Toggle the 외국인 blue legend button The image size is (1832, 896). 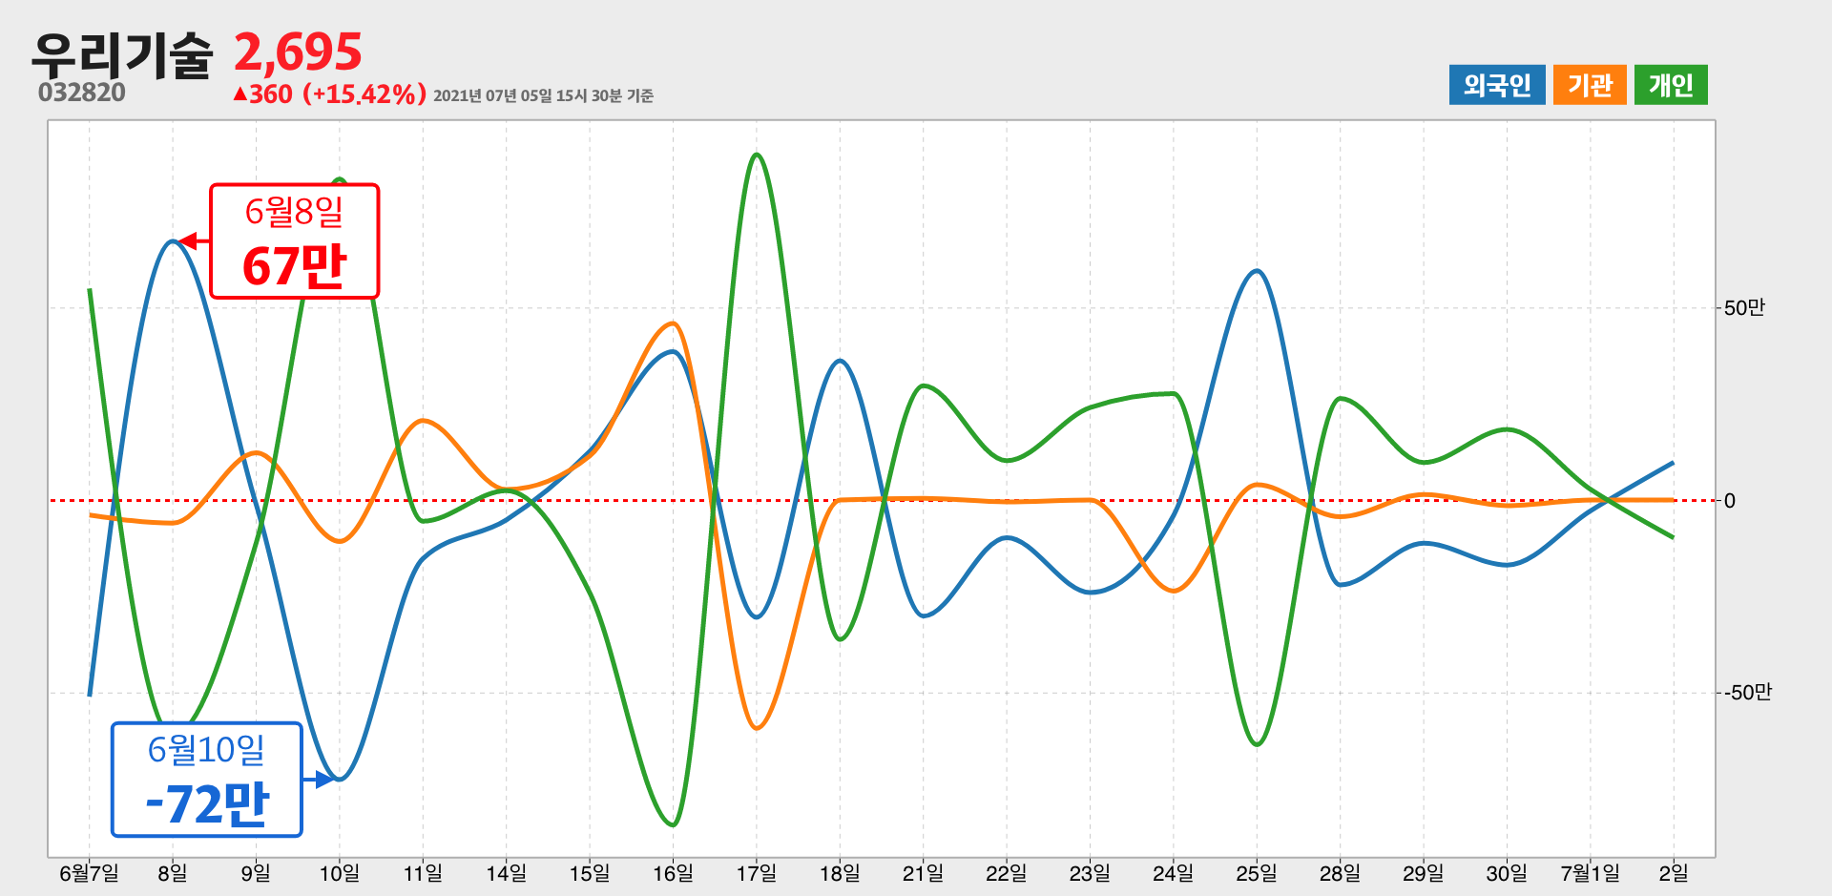[1496, 85]
